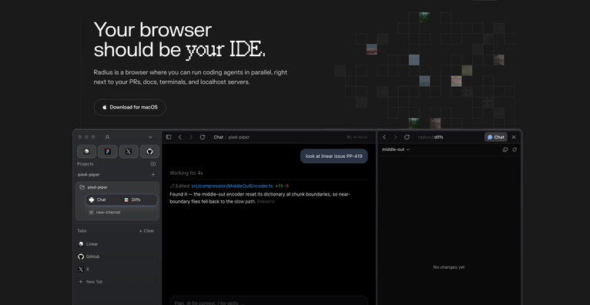Screen dimensions: 590x305
Task: Open the X pinned shortcut tile
Action: click(x=129, y=152)
